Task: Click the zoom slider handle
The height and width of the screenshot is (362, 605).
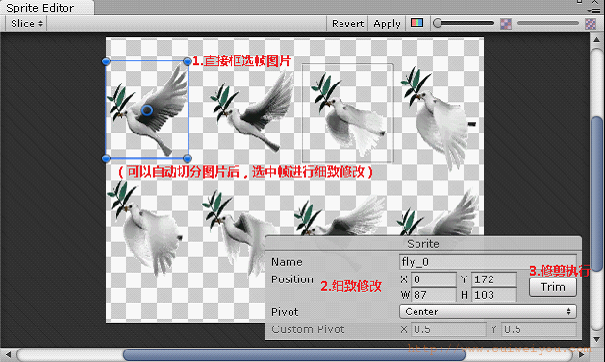Action: 438,23
